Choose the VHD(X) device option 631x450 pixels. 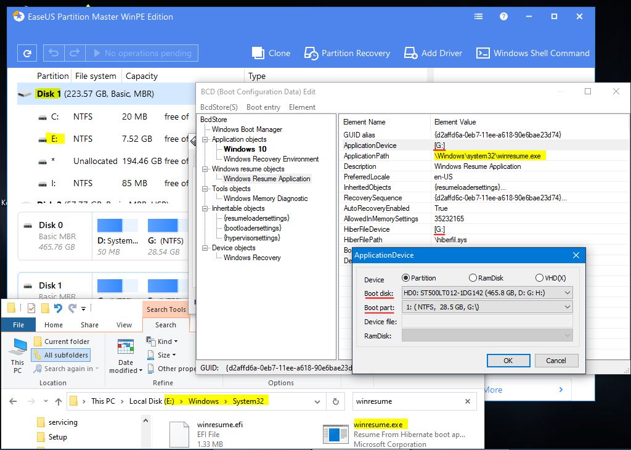[x=539, y=278]
